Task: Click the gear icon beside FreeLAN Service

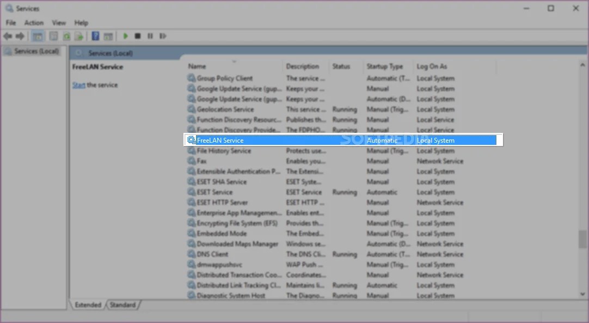Action: coord(191,140)
